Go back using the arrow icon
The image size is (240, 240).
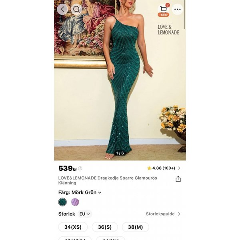[62, 10]
